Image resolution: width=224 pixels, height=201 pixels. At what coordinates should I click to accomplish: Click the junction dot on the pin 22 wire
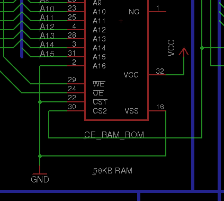40,102
